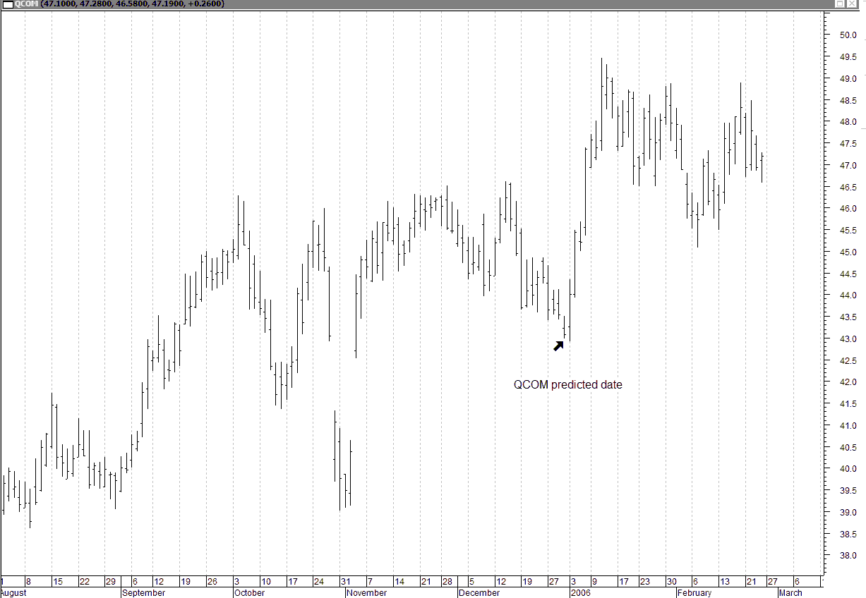Maximize the QCOM chart window
Screen dimensions: 866x598
(x=840, y=4)
